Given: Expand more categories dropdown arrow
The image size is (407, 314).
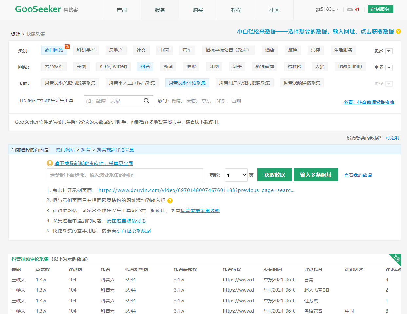Looking at the screenshot, I should 389,51.
